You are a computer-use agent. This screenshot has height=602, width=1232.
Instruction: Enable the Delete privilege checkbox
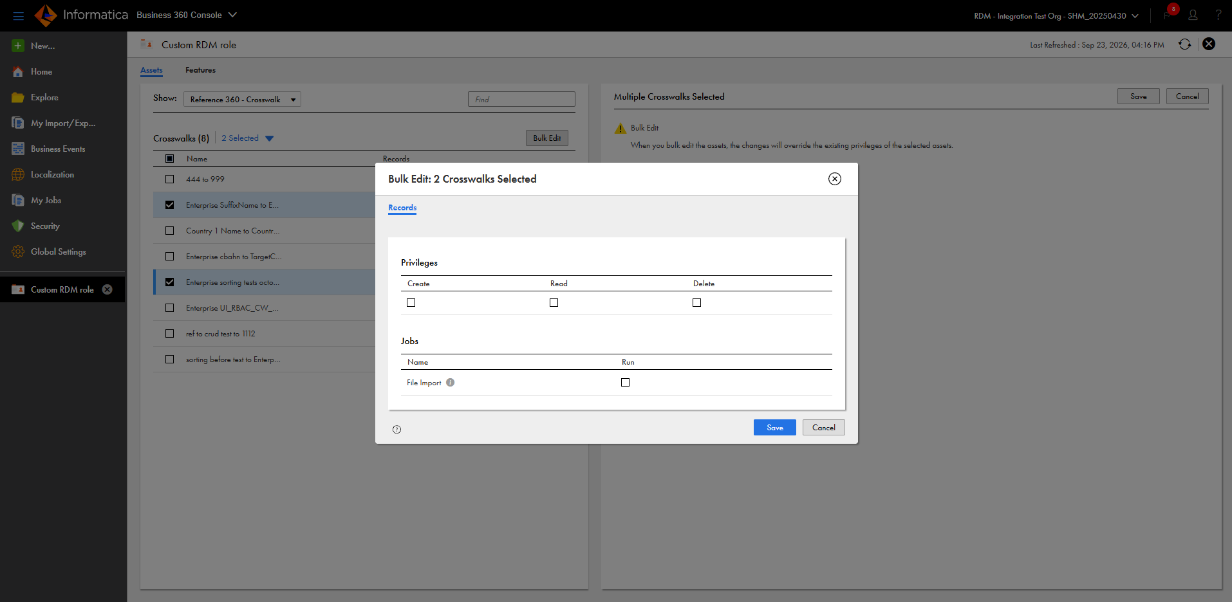coord(697,302)
